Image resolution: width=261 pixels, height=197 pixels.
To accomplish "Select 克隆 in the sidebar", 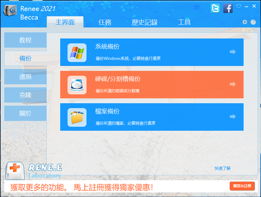I will (25, 95).
